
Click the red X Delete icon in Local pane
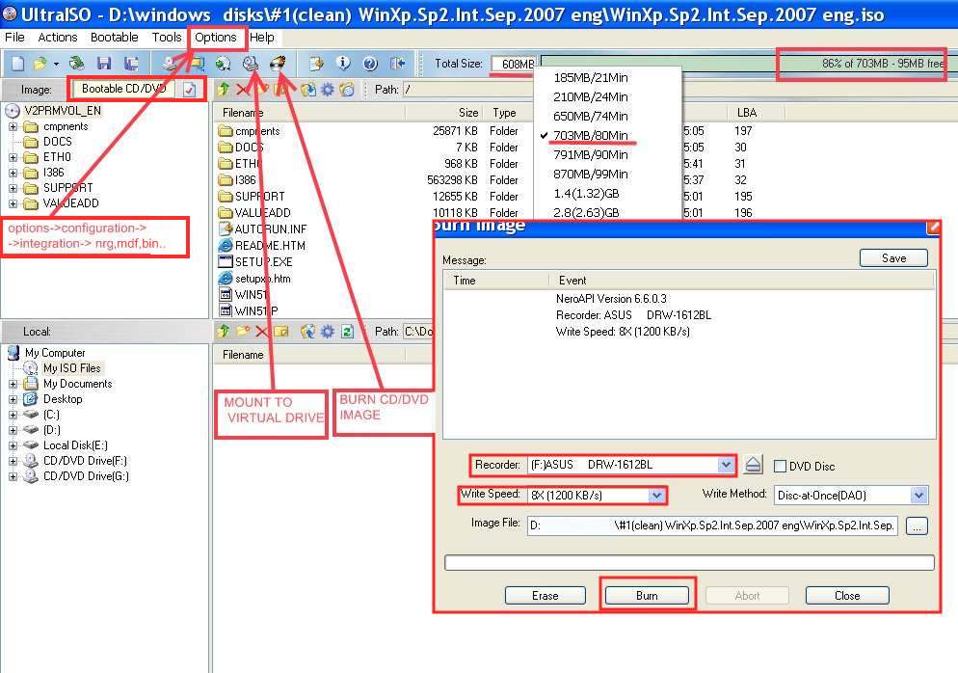(261, 332)
